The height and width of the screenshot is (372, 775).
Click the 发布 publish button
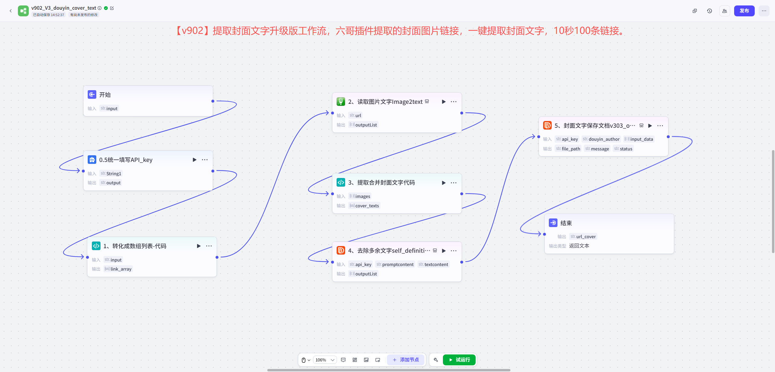pyautogui.click(x=744, y=11)
